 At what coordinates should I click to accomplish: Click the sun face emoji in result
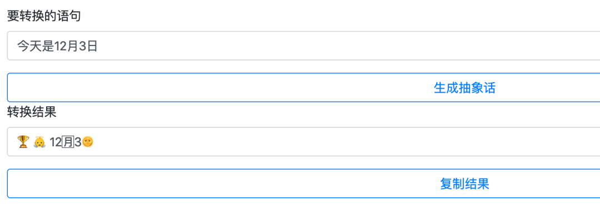[x=88, y=142]
